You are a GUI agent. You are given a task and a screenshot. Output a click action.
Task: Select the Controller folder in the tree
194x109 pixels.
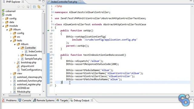(30, 48)
